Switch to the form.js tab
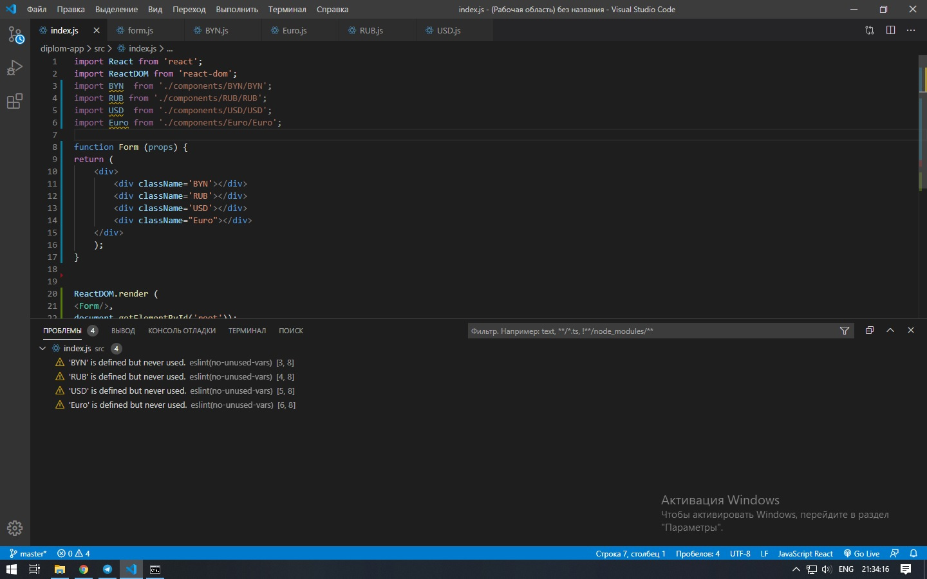Image resolution: width=927 pixels, height=579 pixels. 145,30
